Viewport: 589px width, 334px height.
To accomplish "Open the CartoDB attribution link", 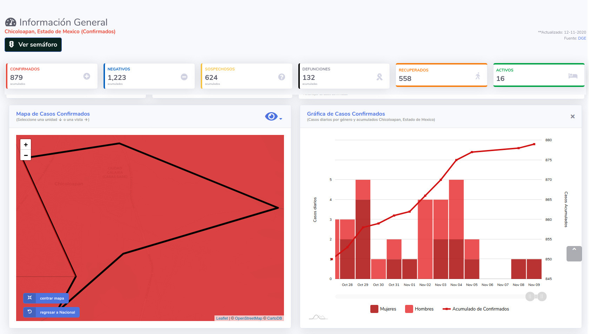I will tap(274, 318).
